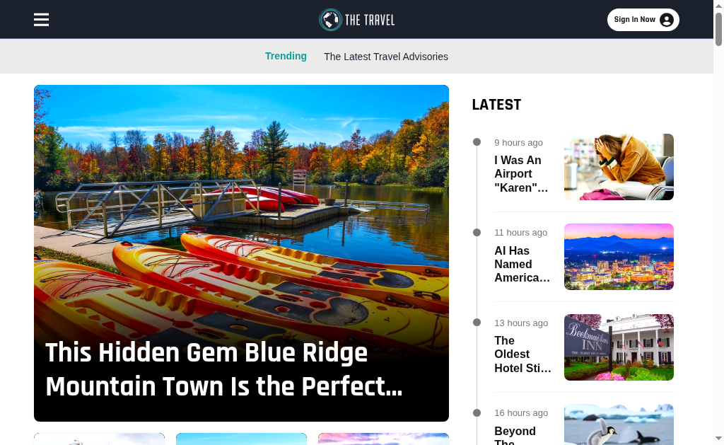724x445 pixels.
Task: Click the penguin and orca thumbnail
Action: point(619,424)
